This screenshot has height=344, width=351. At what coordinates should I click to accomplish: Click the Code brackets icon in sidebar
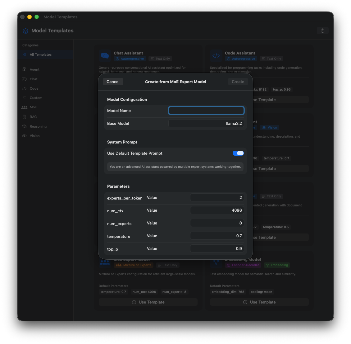(x=24, y=89)
